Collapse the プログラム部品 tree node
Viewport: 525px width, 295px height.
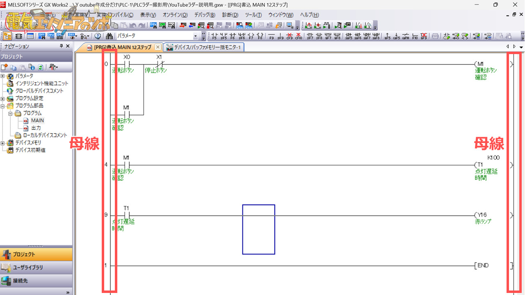(3, 106)
